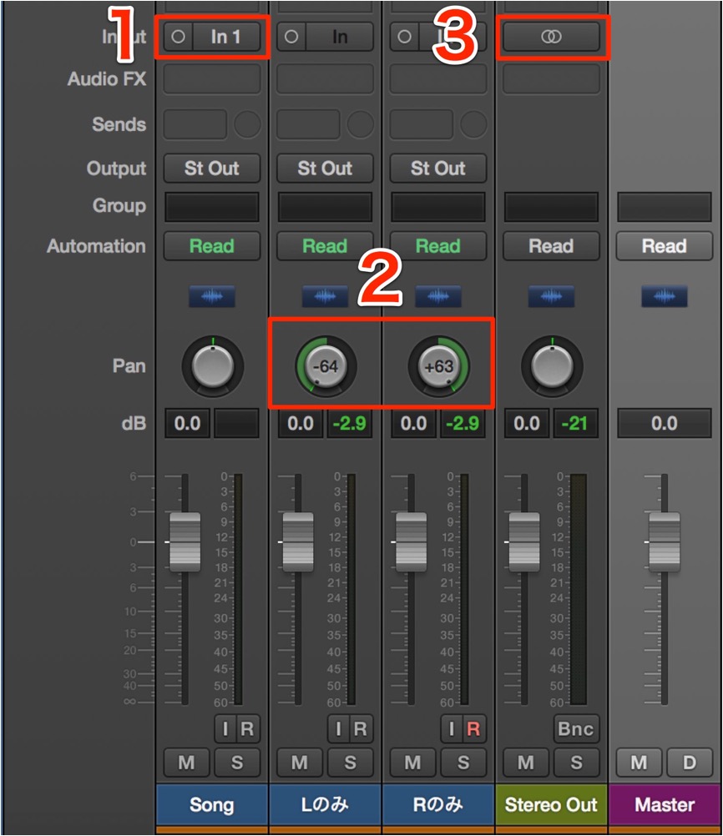Open St Out output menu on Song

pos(212,169)
